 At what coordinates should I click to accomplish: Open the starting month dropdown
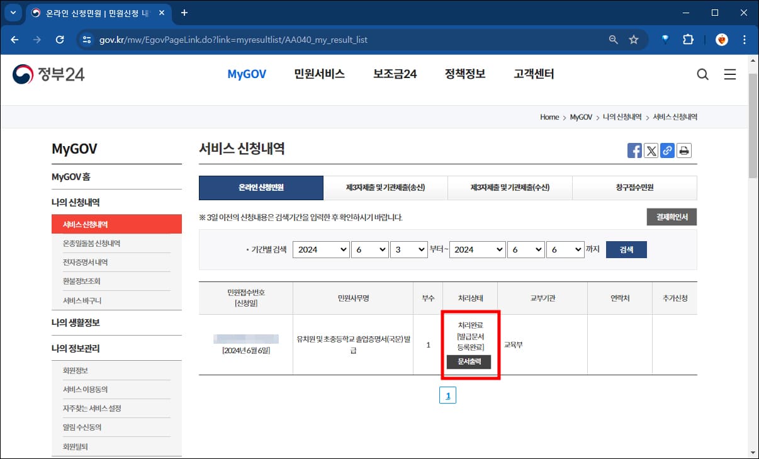(x=370, y=249)
